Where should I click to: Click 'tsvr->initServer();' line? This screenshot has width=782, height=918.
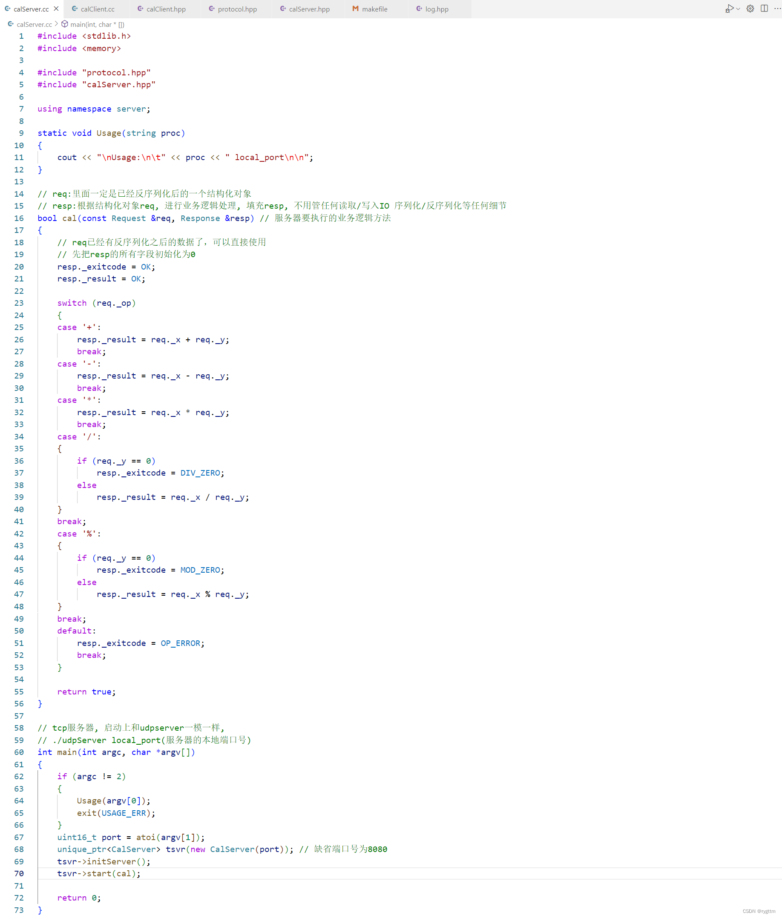point(104,861)
